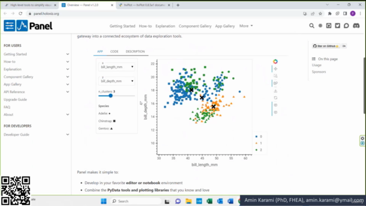Screen dimensions: 366x206
Task: Switch to the CODE tab
Action: point(114,51)
